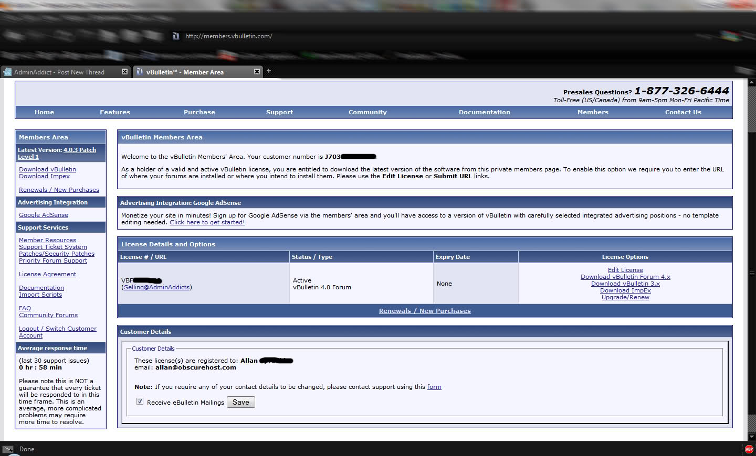Select the vBulletin Member Area tab
This screenshot has width=756, height=456.
pyautogui.click(x=197, y=72)
